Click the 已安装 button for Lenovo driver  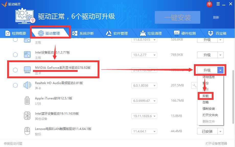coord(207,131)
